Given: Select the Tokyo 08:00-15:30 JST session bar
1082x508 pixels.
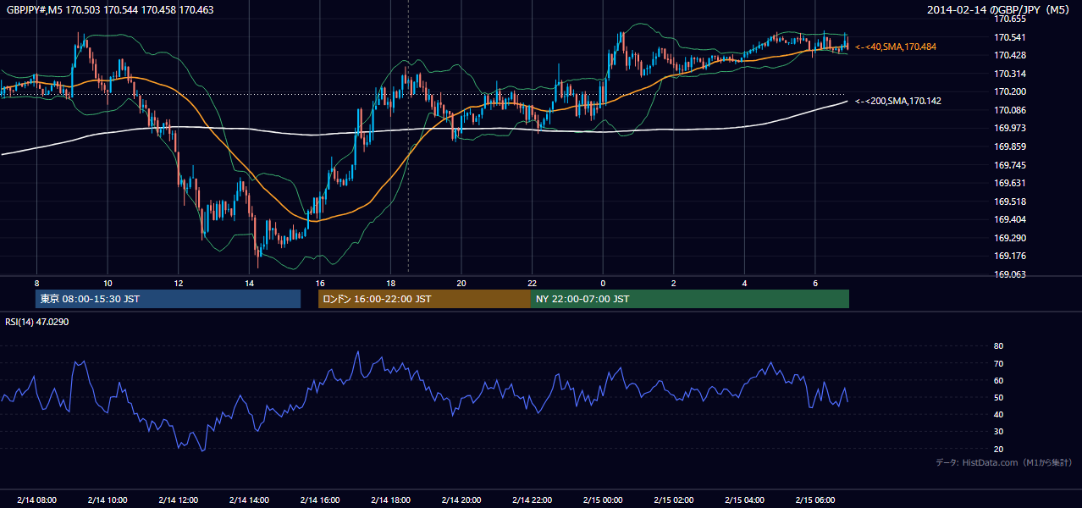Looking at the screenshot, I should point(168,299).
